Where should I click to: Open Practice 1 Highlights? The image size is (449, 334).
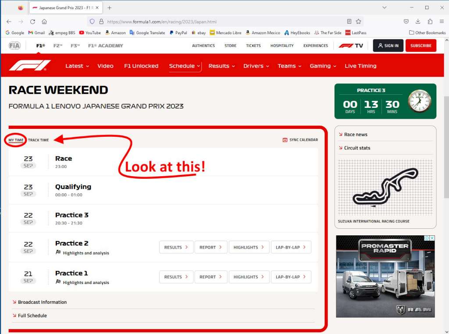click(x=249, y=277)
